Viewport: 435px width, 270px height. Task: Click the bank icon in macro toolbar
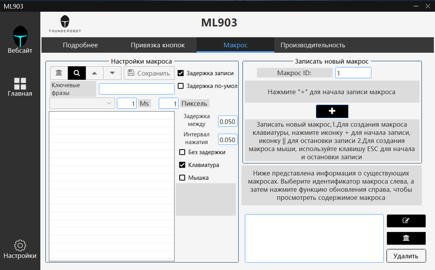(x=59, y=73)
